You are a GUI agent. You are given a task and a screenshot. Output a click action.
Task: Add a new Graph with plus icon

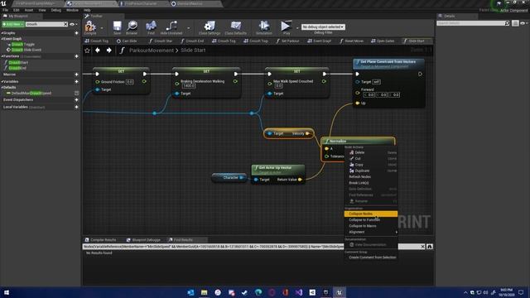tap(76, 33)
